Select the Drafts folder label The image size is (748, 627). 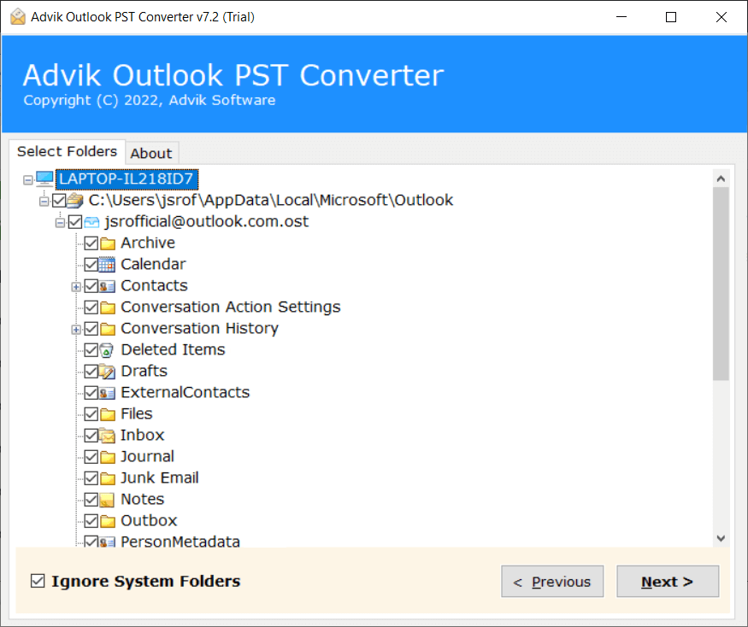(x=144, y=371)
